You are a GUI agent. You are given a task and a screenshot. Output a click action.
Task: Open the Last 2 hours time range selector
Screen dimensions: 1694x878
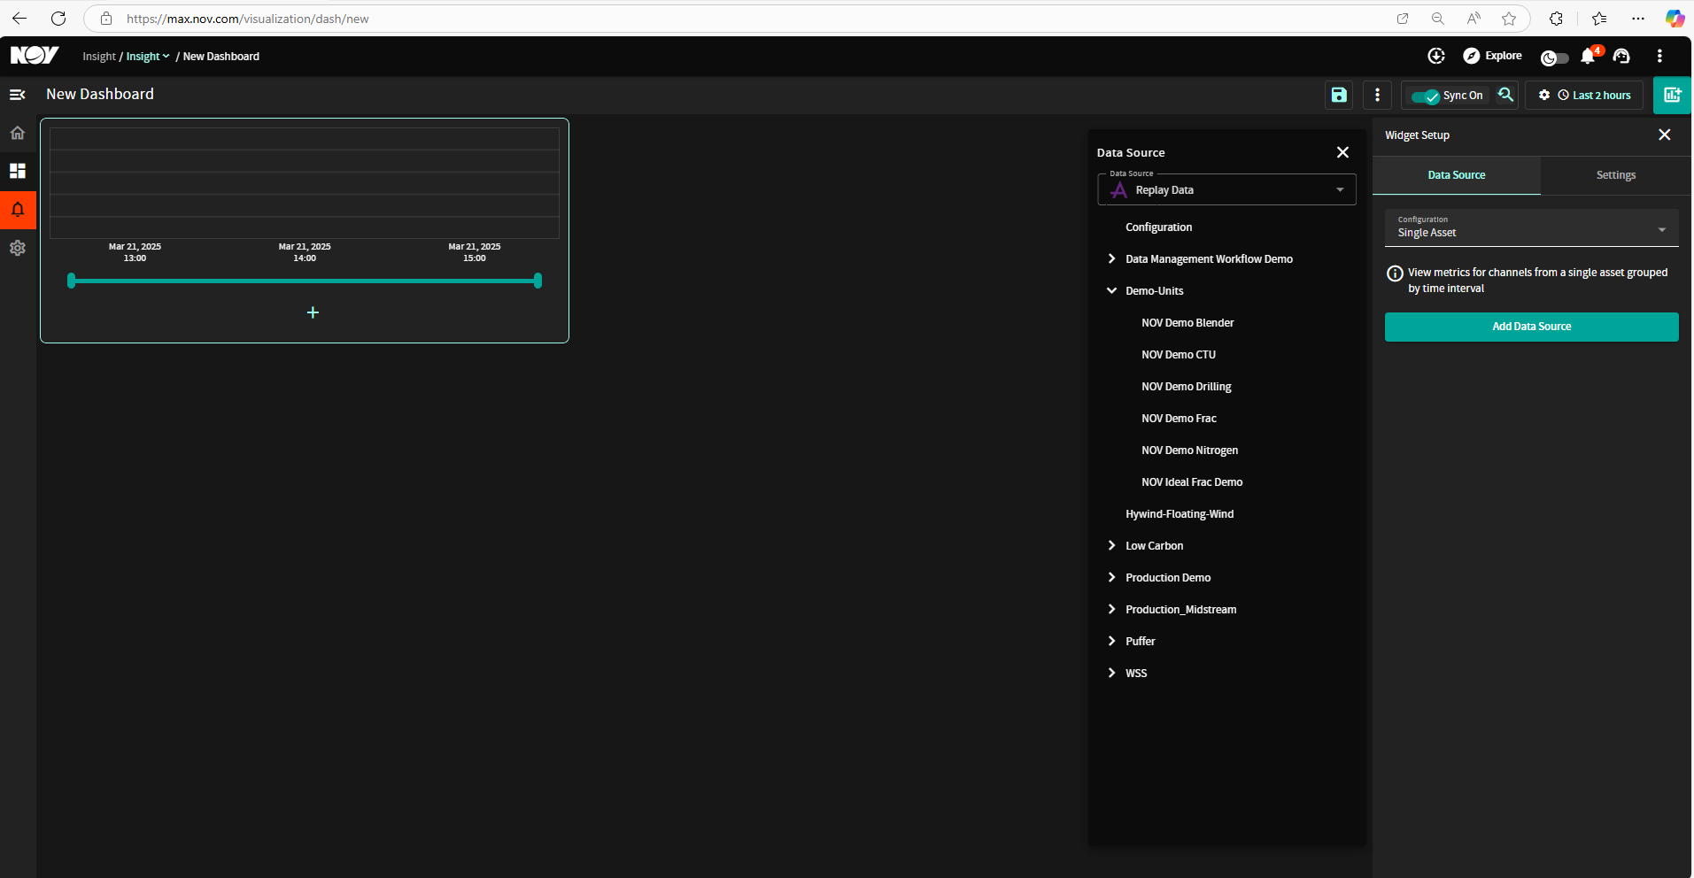coord(1594,96)
